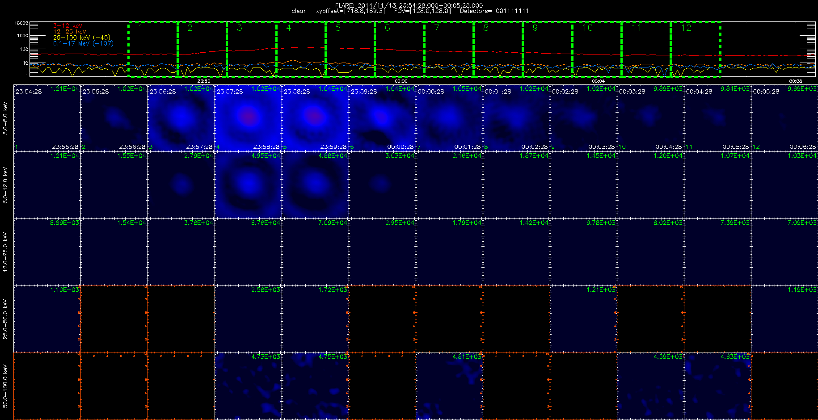The height and width of the screenshot is (420, 818).
Task: Click the 2.95E+04 peak value
Action: [x=400, y=223]
